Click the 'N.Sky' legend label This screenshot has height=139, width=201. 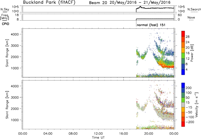(5, 9)
